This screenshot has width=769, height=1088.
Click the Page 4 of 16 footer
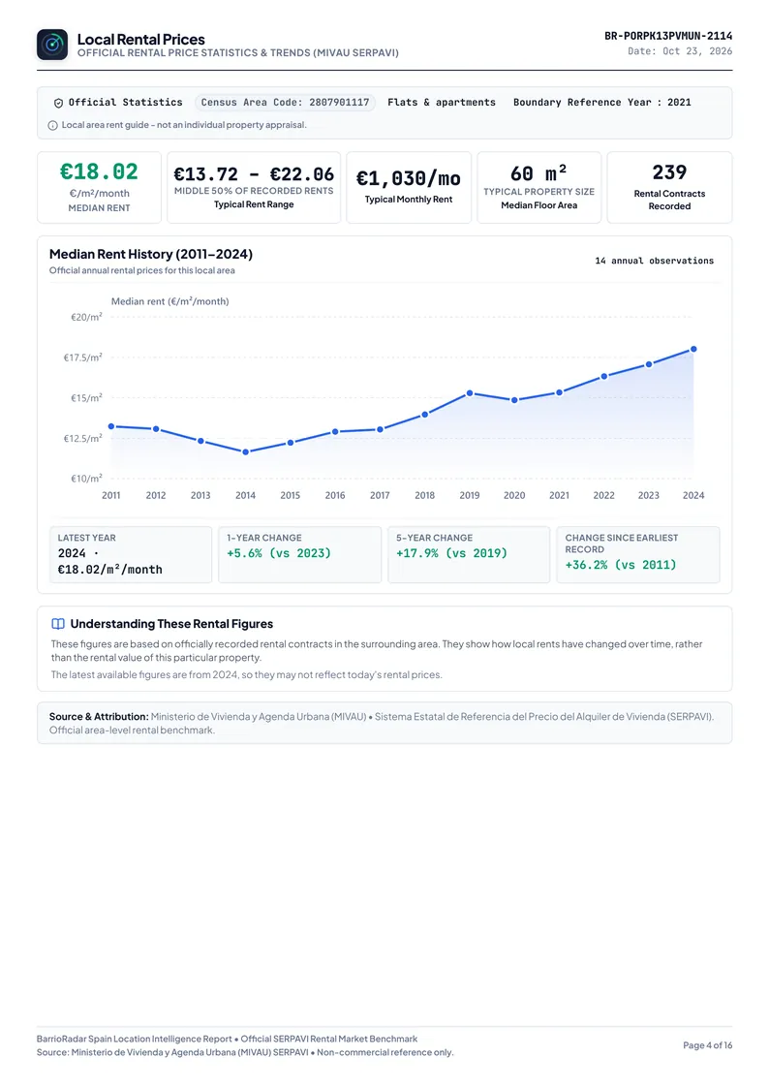coord(707,1045)
